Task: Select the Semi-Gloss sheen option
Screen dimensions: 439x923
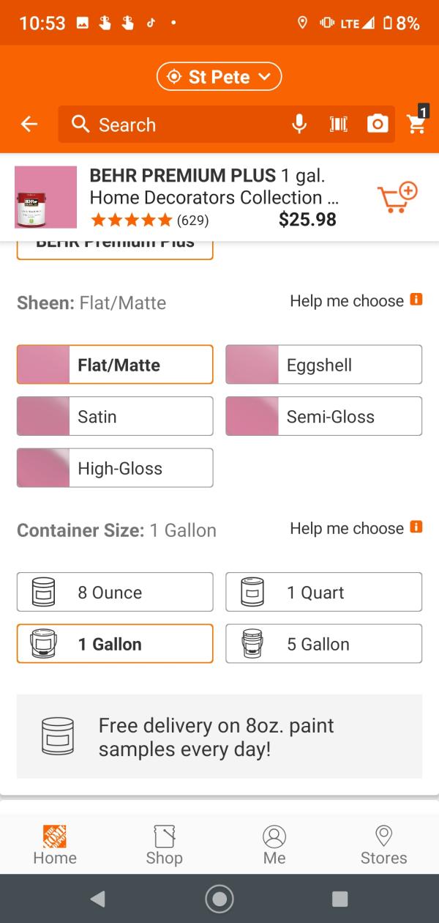Action: 323,417
